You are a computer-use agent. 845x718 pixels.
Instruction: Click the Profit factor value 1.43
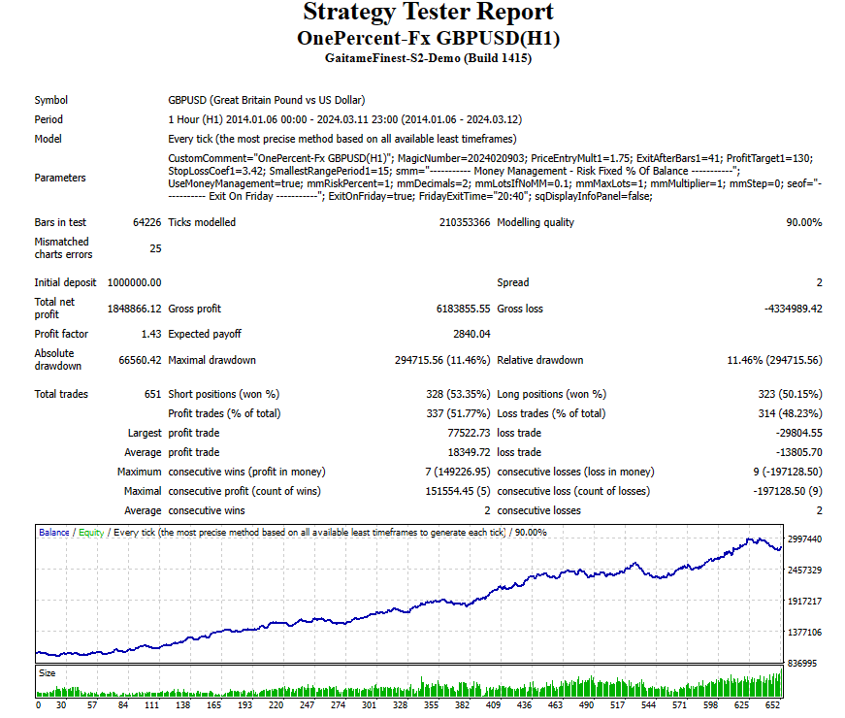coord(151,334)
